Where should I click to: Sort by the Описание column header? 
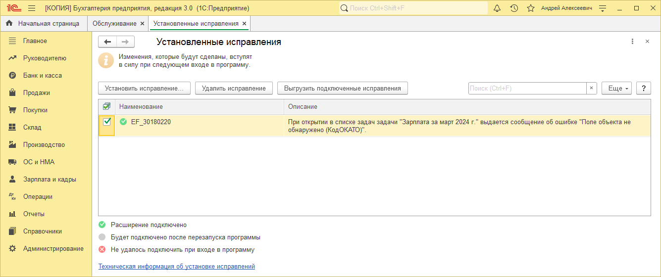coord(467,106)
